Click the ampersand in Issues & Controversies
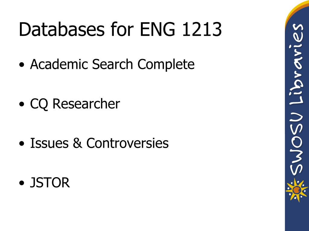This screenshot has width=309, height=231. point(78,143)
